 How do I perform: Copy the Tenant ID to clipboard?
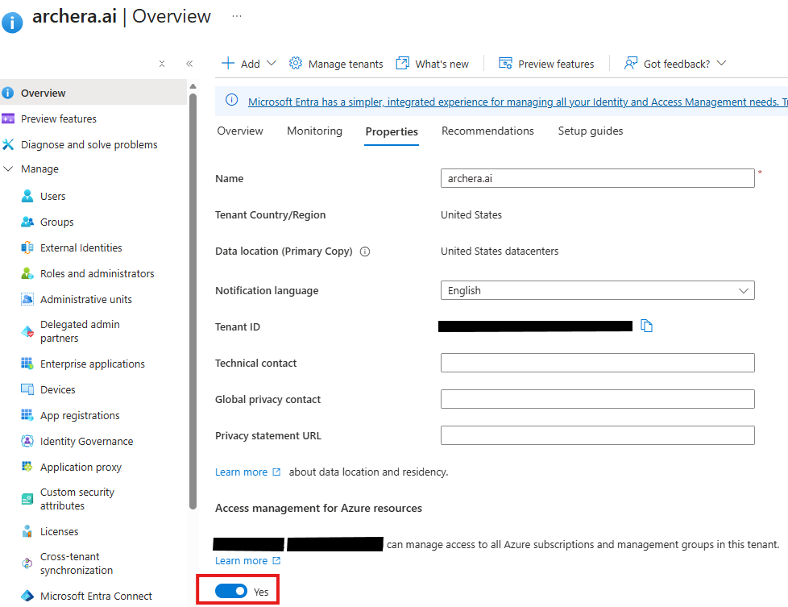(646, 326)
